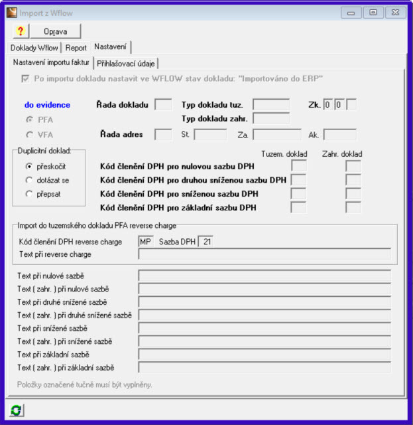
Task: Select the Nastavení importu faktur subtab
Action: pos(52,63)
